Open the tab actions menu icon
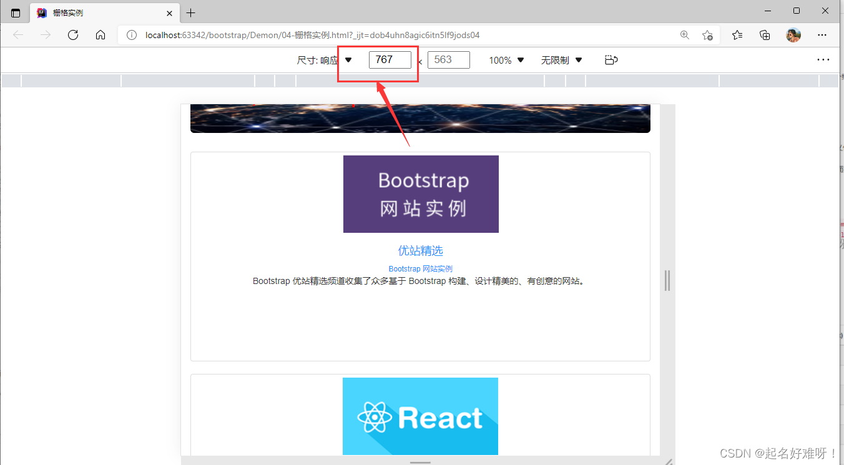 click(16, 12)
